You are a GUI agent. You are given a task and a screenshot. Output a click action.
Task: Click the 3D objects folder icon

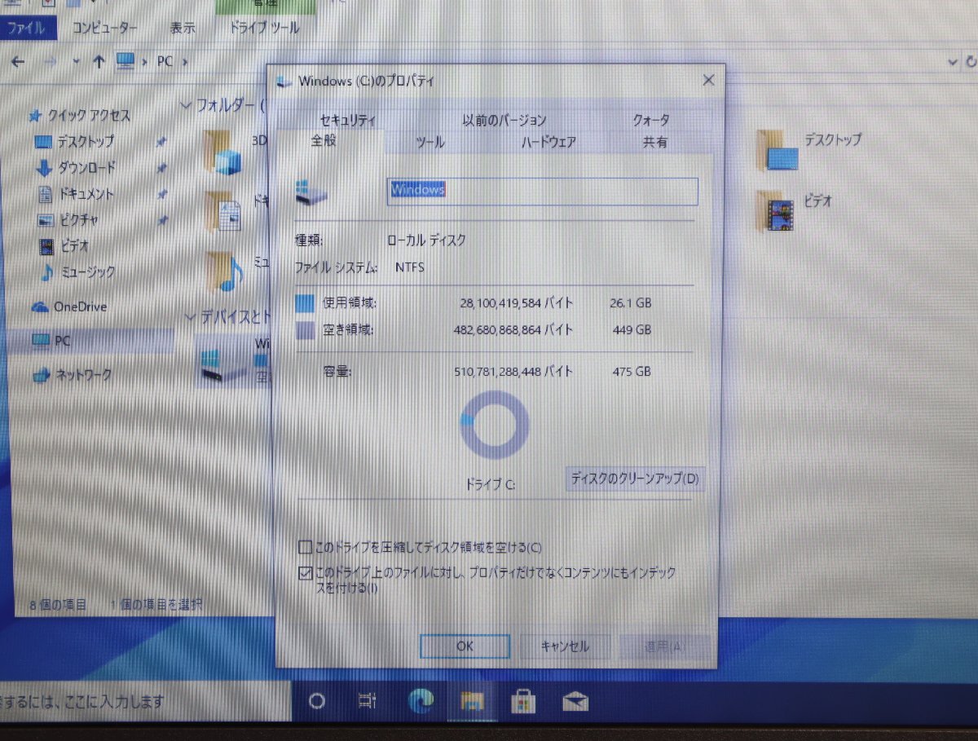pyautogui.click(x=223, y=152)
